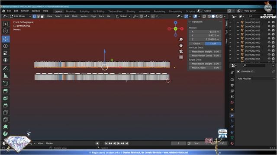This screenshot has width=277, height=155.
Task: Toggle visibility of DIAMOND.064
Action: click(269, 59)
